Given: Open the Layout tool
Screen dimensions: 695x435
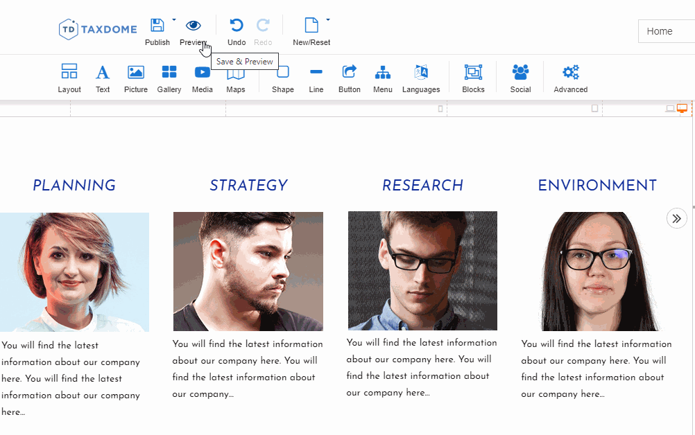Looking at the screenshot, I should pyautogui.click(x=69, y=78).
